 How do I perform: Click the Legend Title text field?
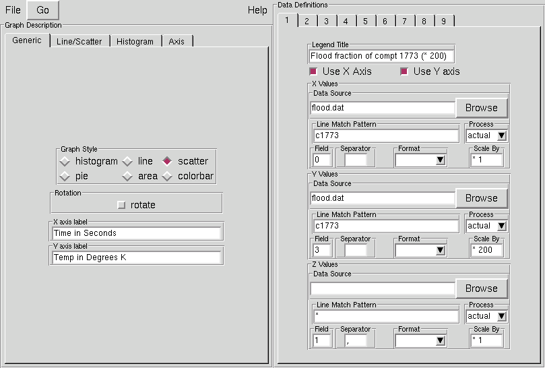pyautogui.click(x=382, y=57)
